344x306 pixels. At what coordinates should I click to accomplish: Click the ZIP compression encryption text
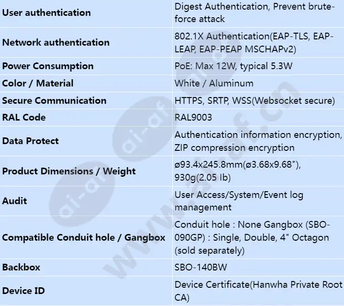click(234, 147)
